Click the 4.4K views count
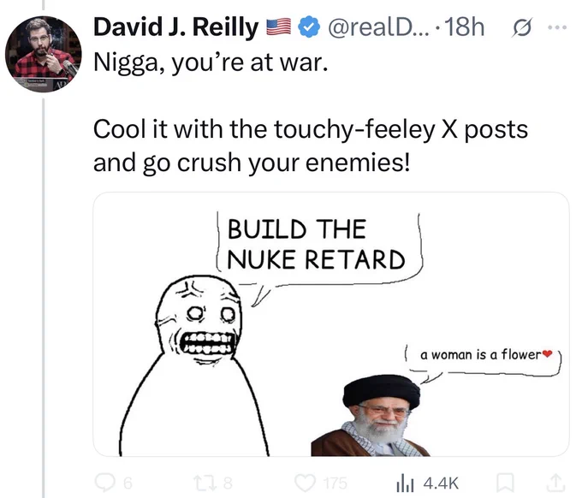Screen dimensions: 582x498 click(x=441, y=483)
